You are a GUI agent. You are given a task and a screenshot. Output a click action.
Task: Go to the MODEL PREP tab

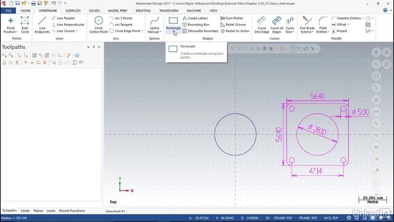pos(118,11)
